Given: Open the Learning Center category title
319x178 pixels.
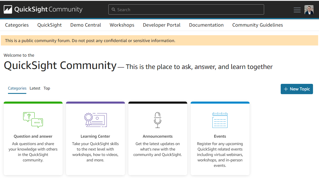Looking at the screenshot, I should tap(95, 136).
